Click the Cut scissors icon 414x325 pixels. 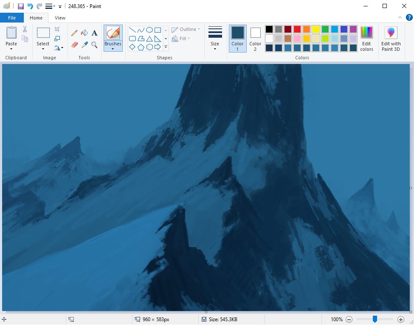[x=25, y=29]
